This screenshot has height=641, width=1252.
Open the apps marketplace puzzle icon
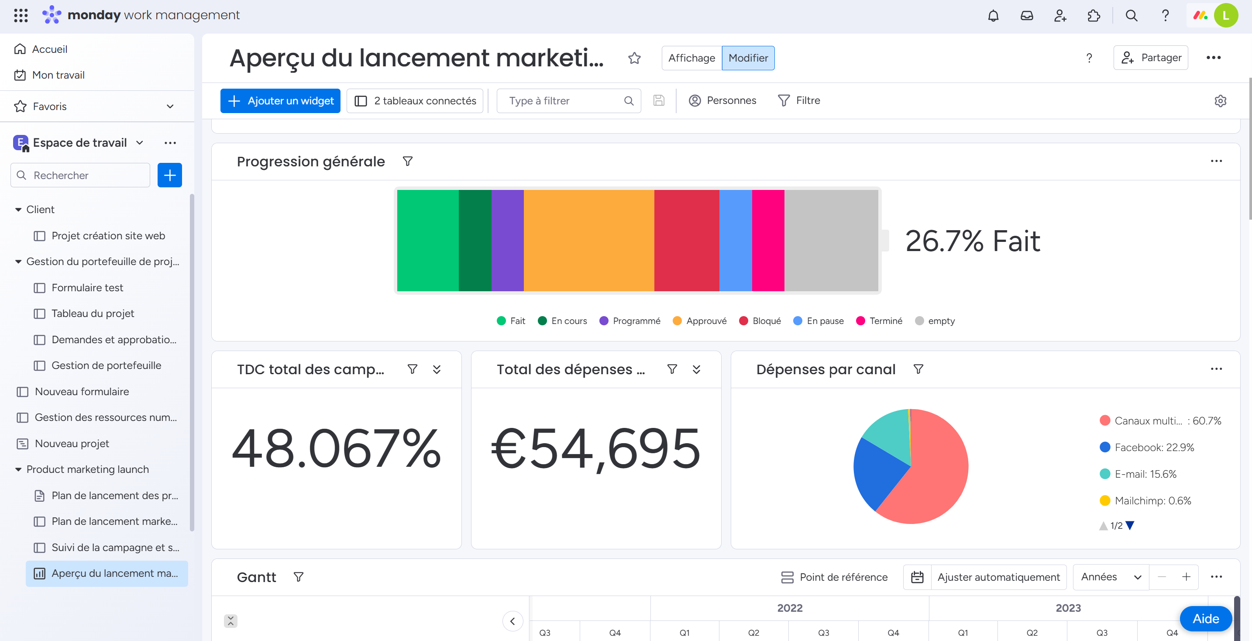[x=1094, y=16]
